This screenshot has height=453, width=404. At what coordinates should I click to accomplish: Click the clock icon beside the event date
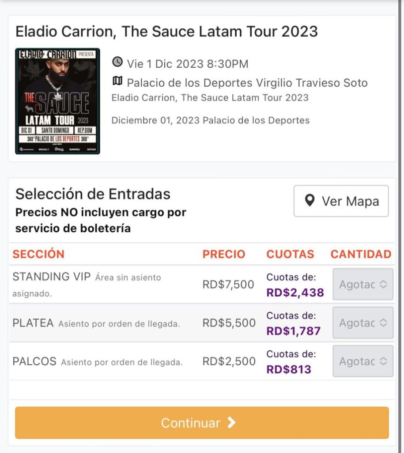coord(117,62)
